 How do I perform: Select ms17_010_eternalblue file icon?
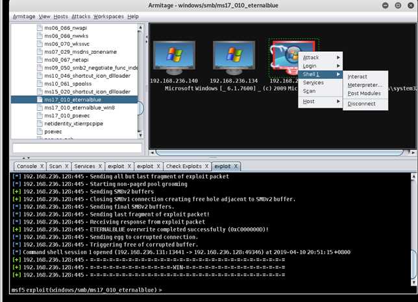pyautogui.click(x=40, y=100)
